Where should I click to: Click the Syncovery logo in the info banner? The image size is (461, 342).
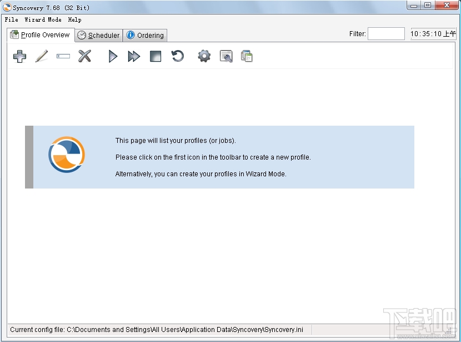coord(67,155)
